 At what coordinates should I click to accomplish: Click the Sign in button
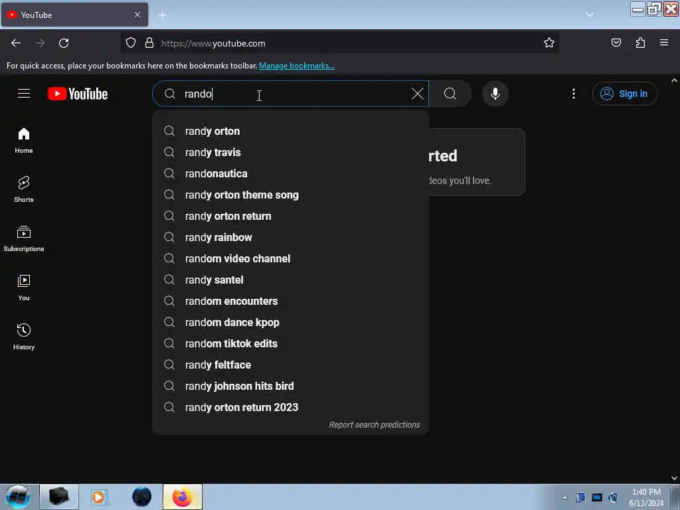tap(625, 94)
